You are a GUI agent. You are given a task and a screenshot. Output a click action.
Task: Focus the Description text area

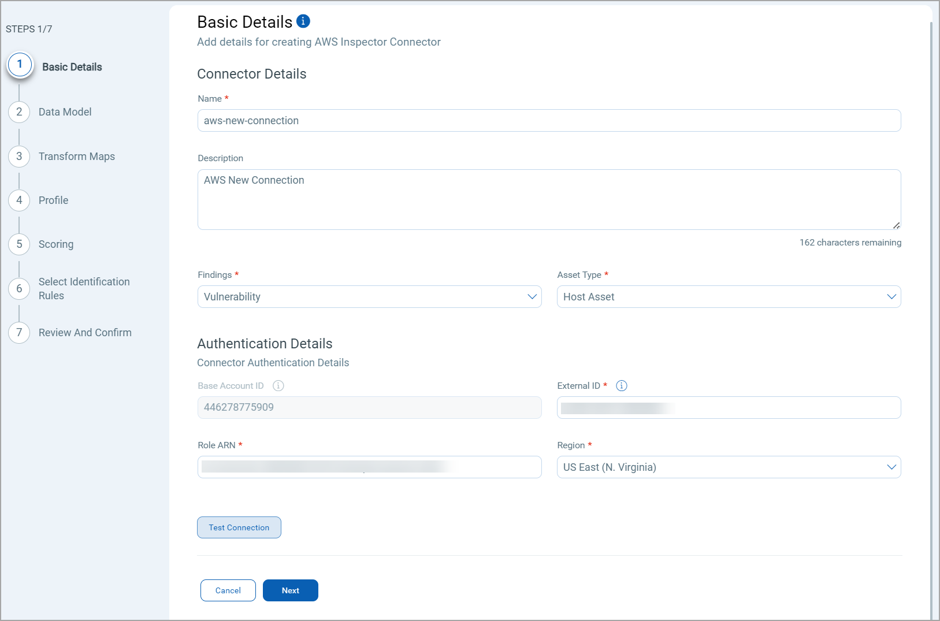(549, 199)
